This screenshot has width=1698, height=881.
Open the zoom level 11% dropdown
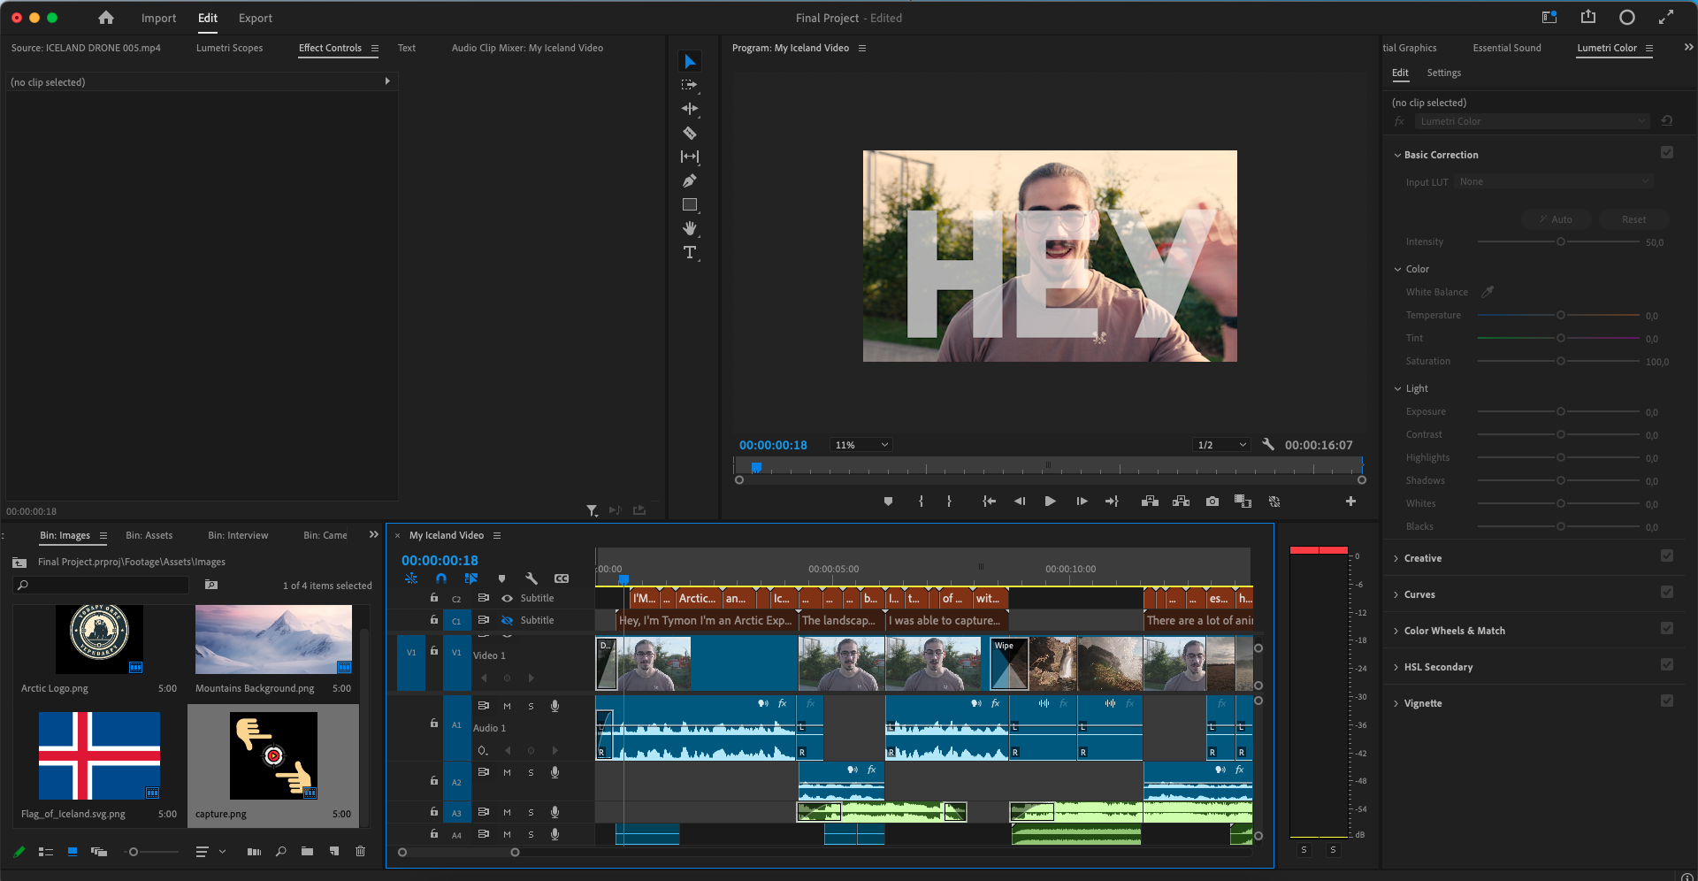coord(860,445)
